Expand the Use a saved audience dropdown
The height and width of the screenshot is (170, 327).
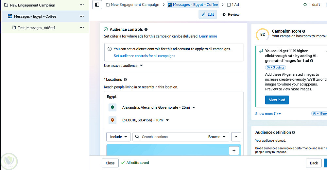tap(141, 66)
